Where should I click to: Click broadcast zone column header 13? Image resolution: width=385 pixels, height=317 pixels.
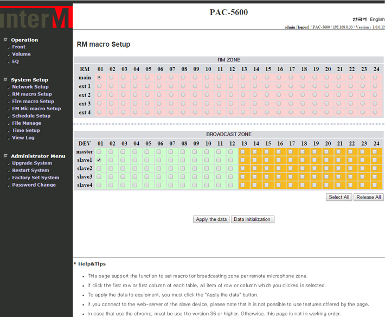[x=244, y=143]
